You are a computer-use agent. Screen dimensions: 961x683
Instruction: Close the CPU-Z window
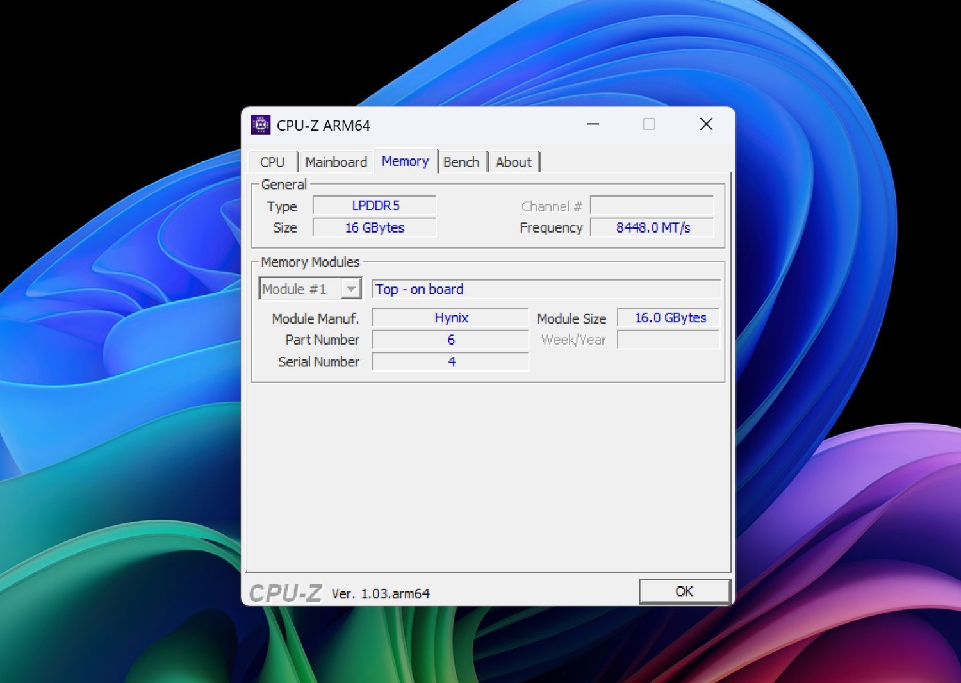tap(706, 124)
